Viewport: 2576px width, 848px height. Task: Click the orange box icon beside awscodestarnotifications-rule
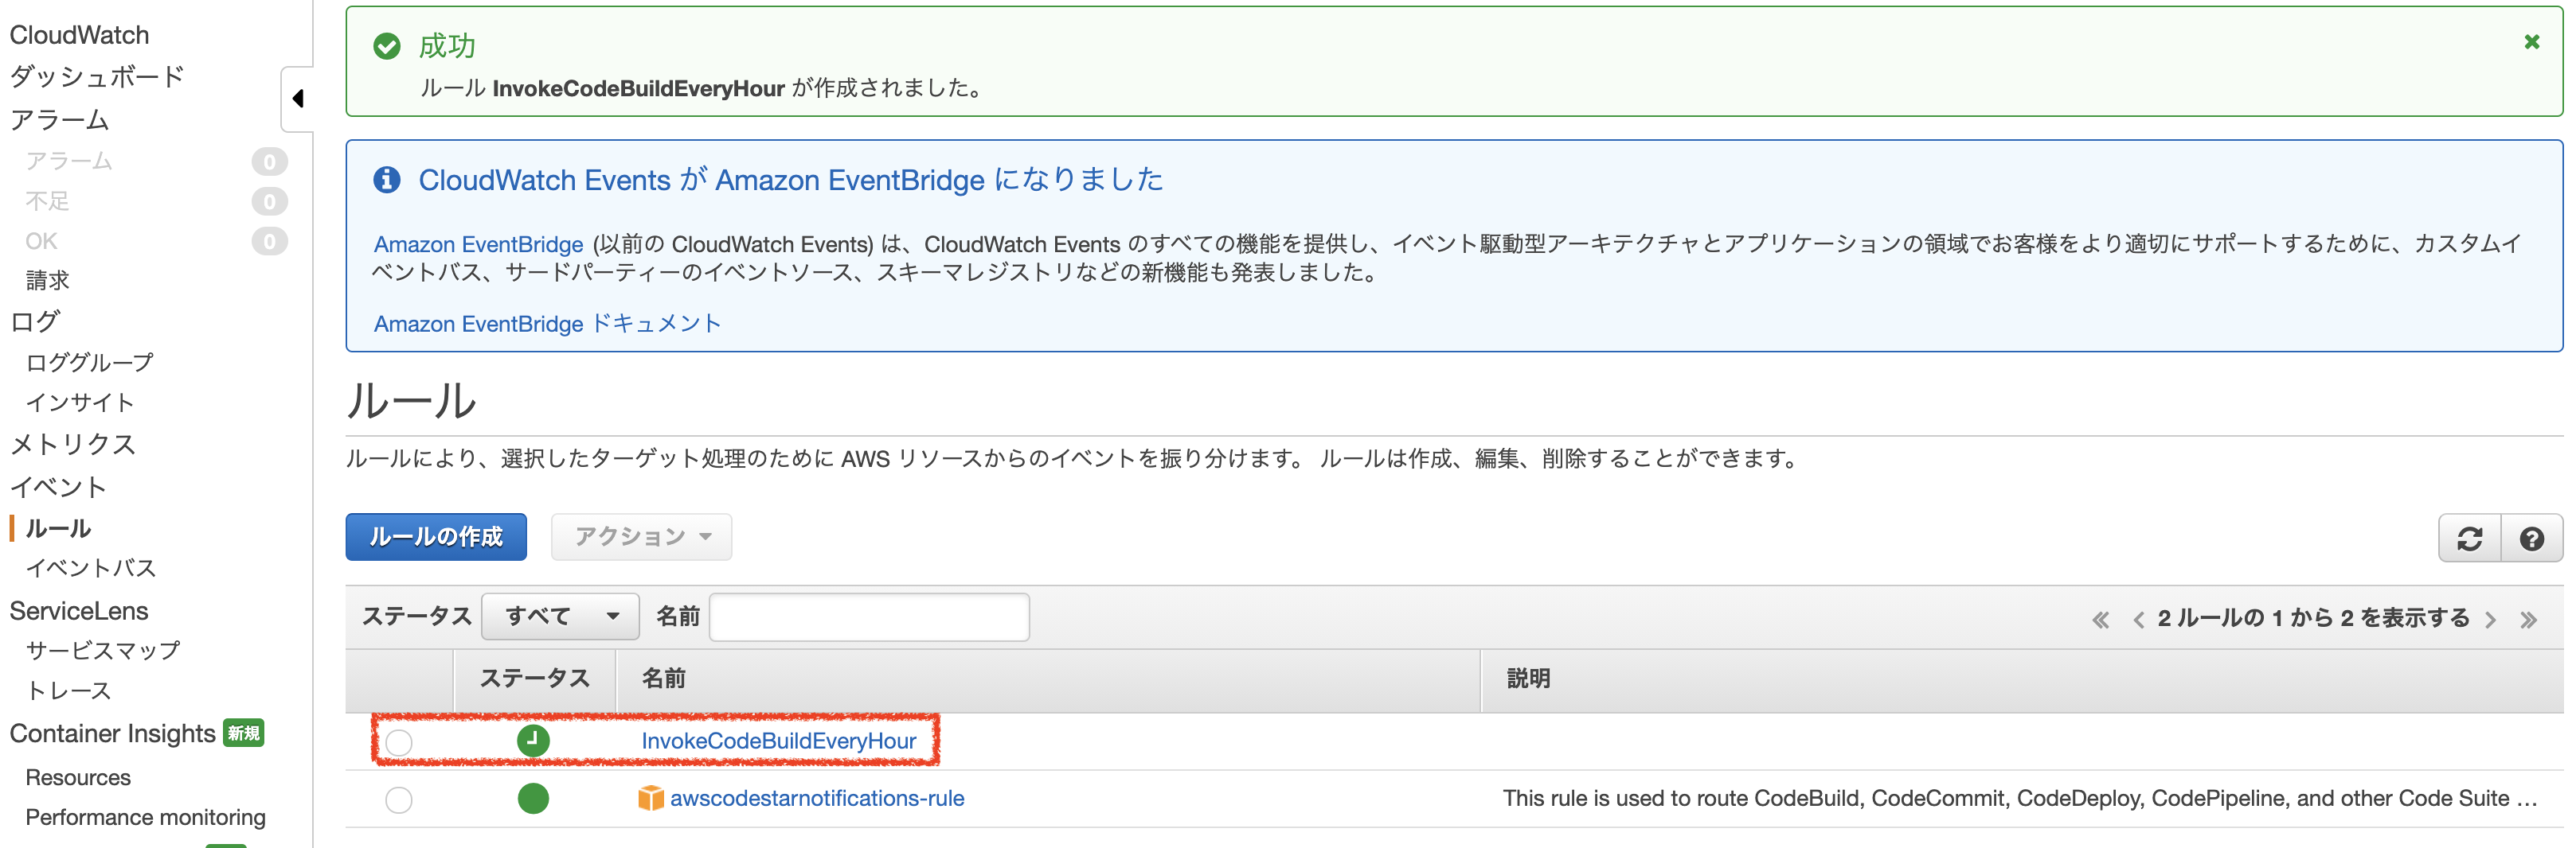coord(651,798)
